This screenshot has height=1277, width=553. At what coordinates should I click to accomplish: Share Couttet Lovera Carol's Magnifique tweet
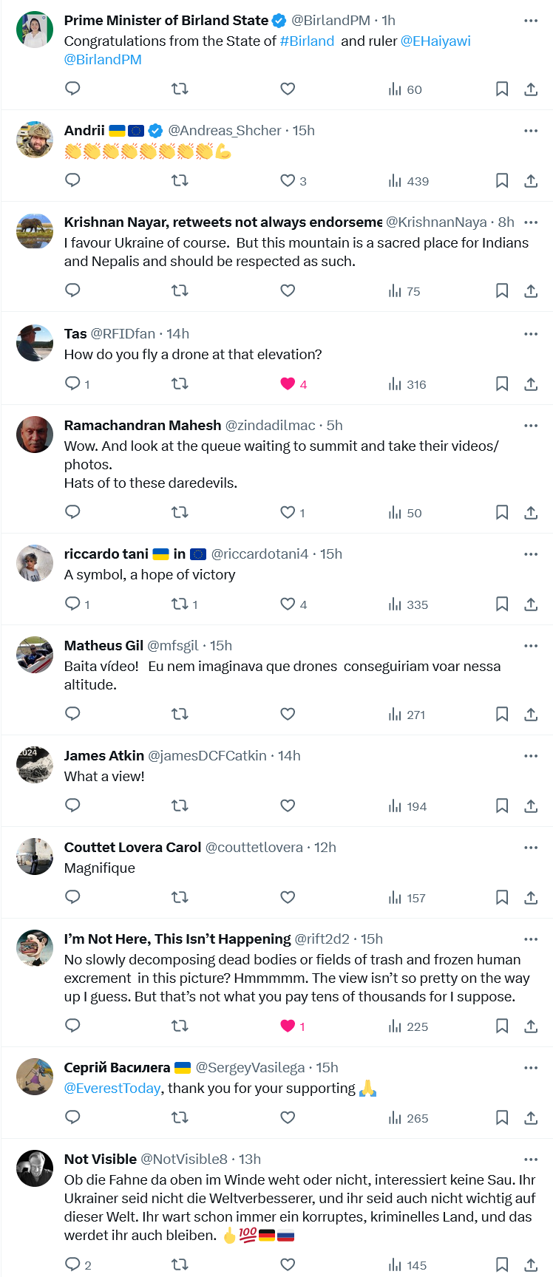531,898
